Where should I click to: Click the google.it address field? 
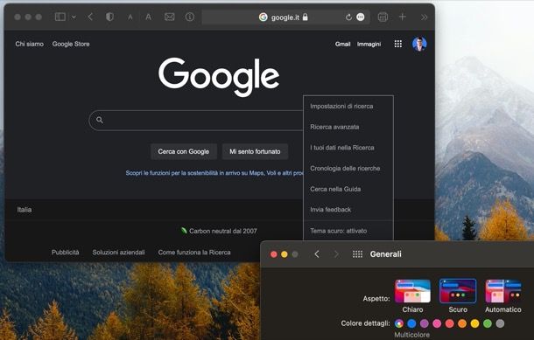(x=285, y=17)
